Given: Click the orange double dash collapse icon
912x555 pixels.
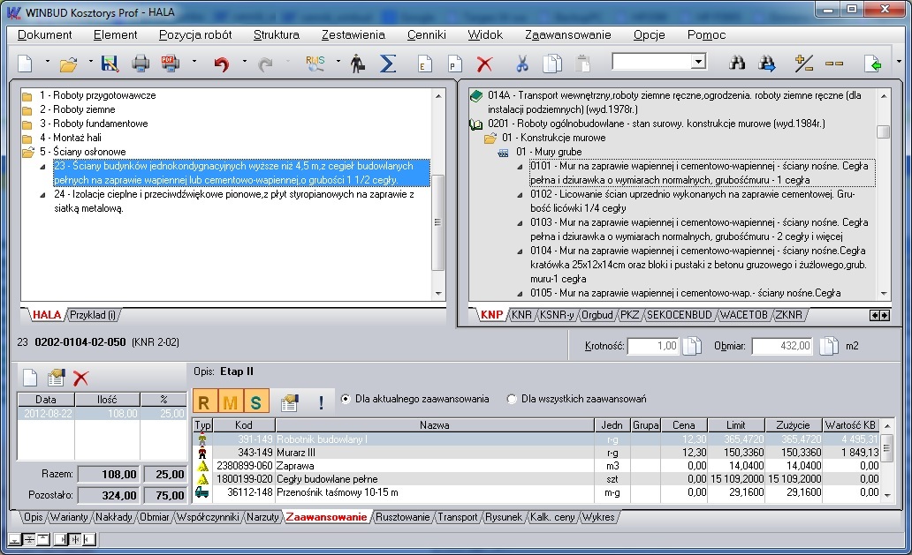Looking at the screenshot, I should pyautogui.click(x=834, y=64).
